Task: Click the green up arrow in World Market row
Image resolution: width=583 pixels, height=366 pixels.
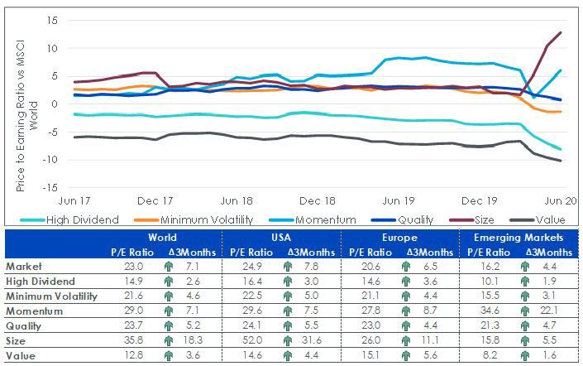Action: (x=169, y=267)
